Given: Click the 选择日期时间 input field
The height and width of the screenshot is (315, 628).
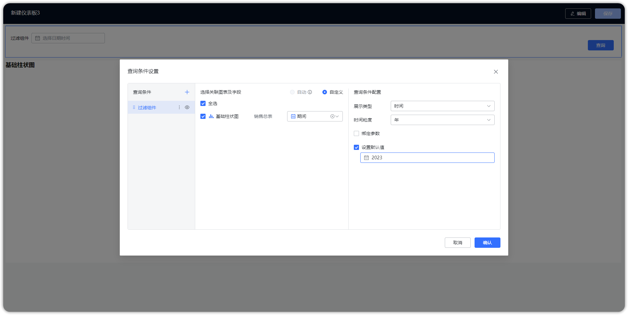Looking at the screenshot, I should coord(68,38).
